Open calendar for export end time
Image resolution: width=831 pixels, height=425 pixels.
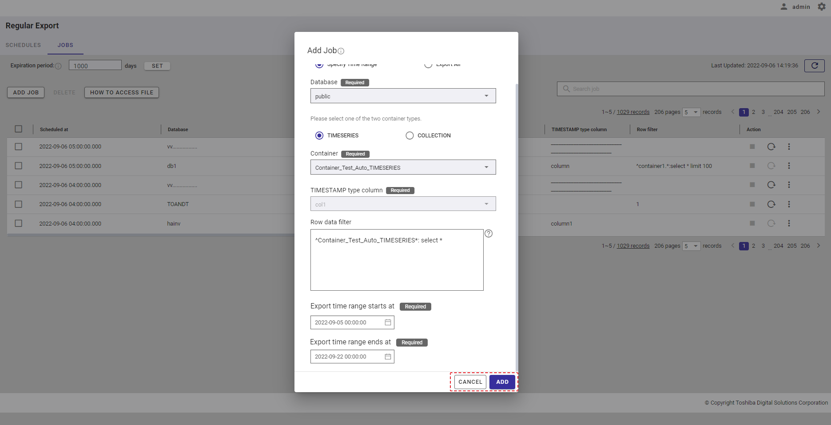pyautogui.click(x=388, y=357)
